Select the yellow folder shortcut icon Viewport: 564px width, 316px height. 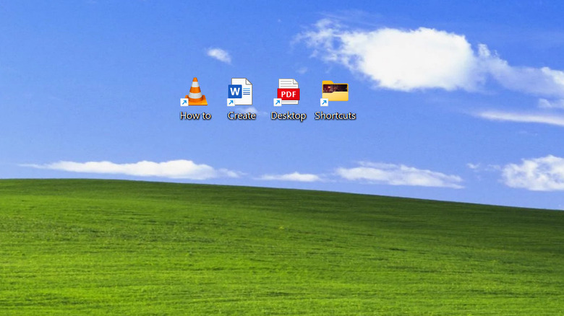click(x=335, y=92)
